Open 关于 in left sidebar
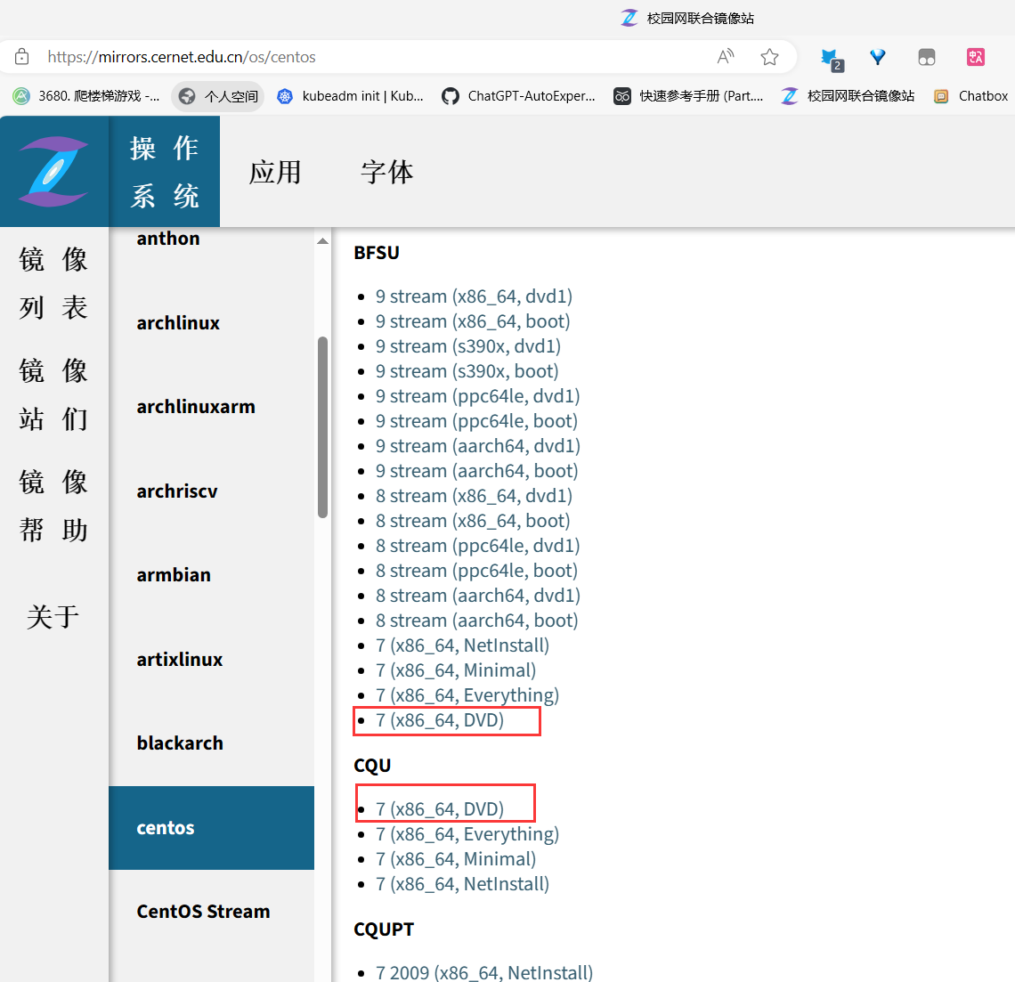The height and width of the screenshot is (982, 1015). 53,616
